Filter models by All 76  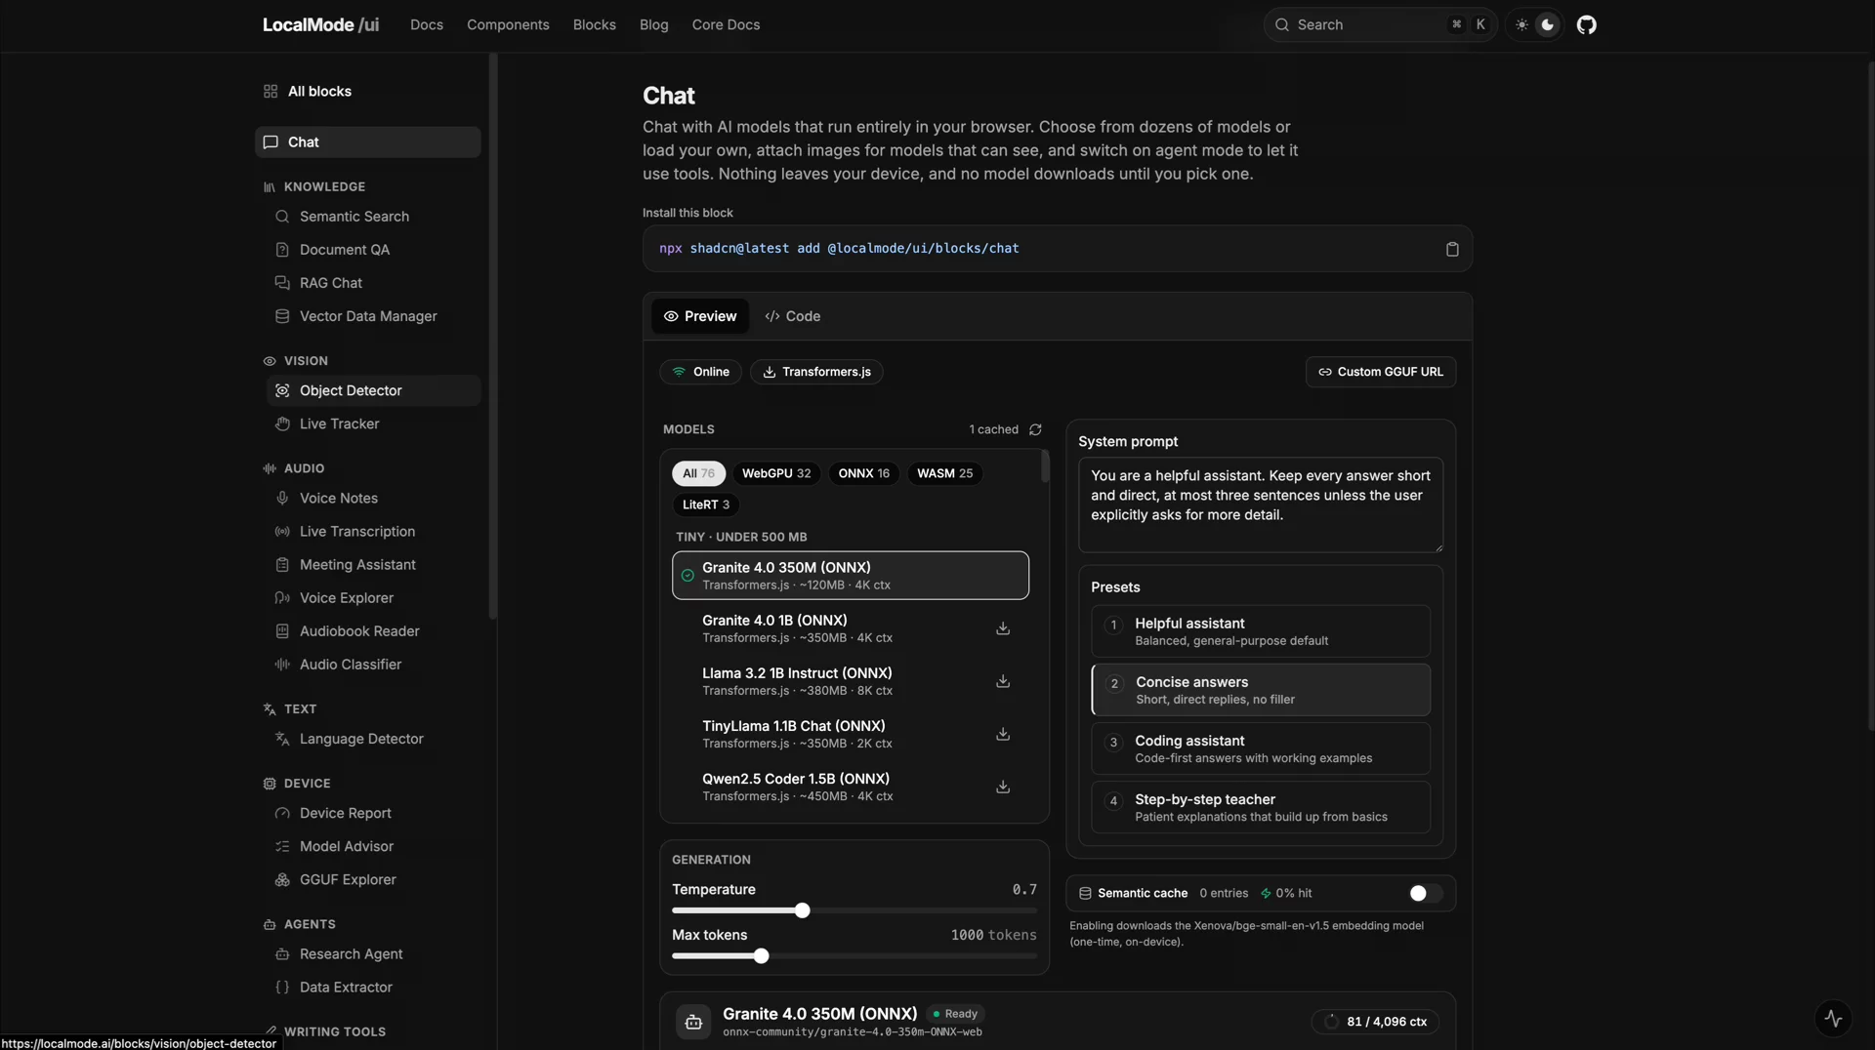(x=698, y=473)
